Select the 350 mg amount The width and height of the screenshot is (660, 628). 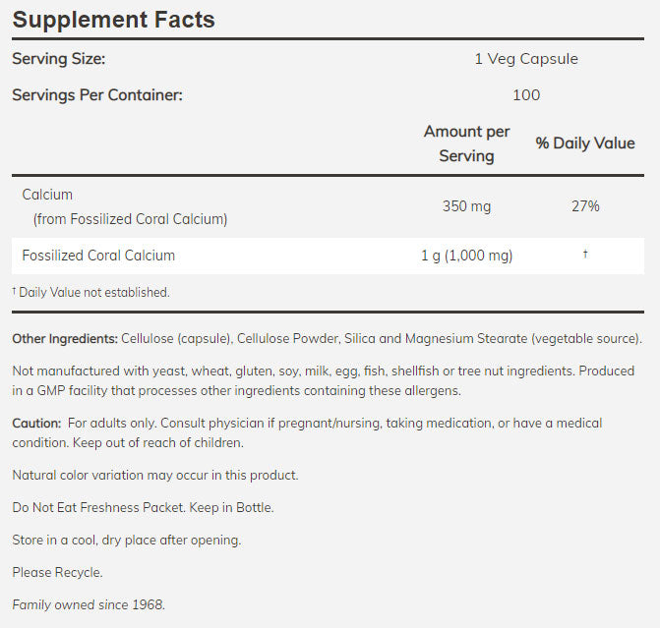coord(467,206)
